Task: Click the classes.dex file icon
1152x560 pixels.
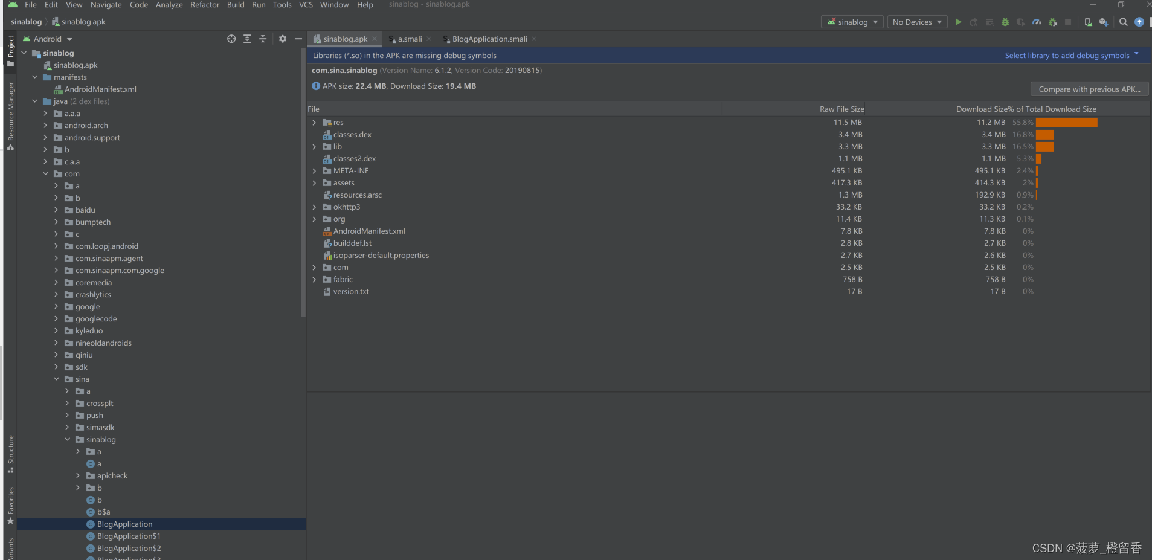Action: point(327,135)
